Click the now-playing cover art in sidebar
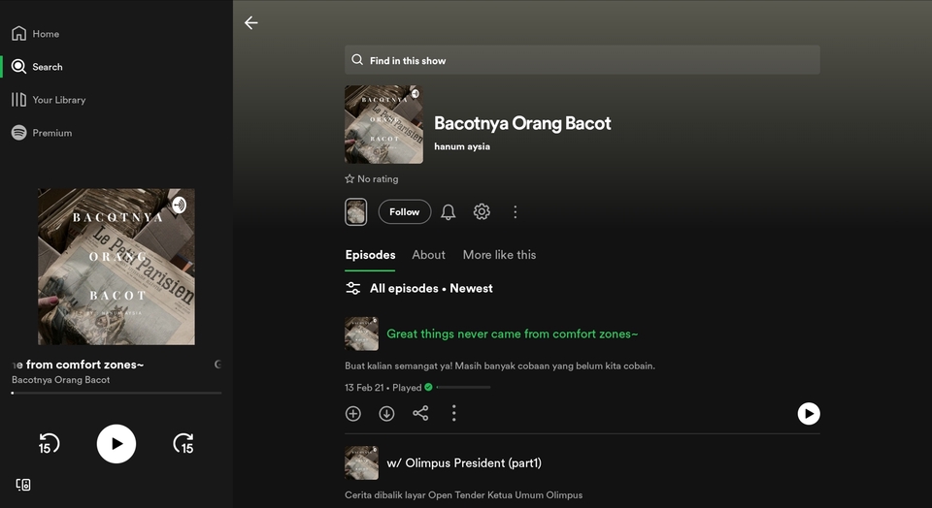932x508 pixels. 116,267
